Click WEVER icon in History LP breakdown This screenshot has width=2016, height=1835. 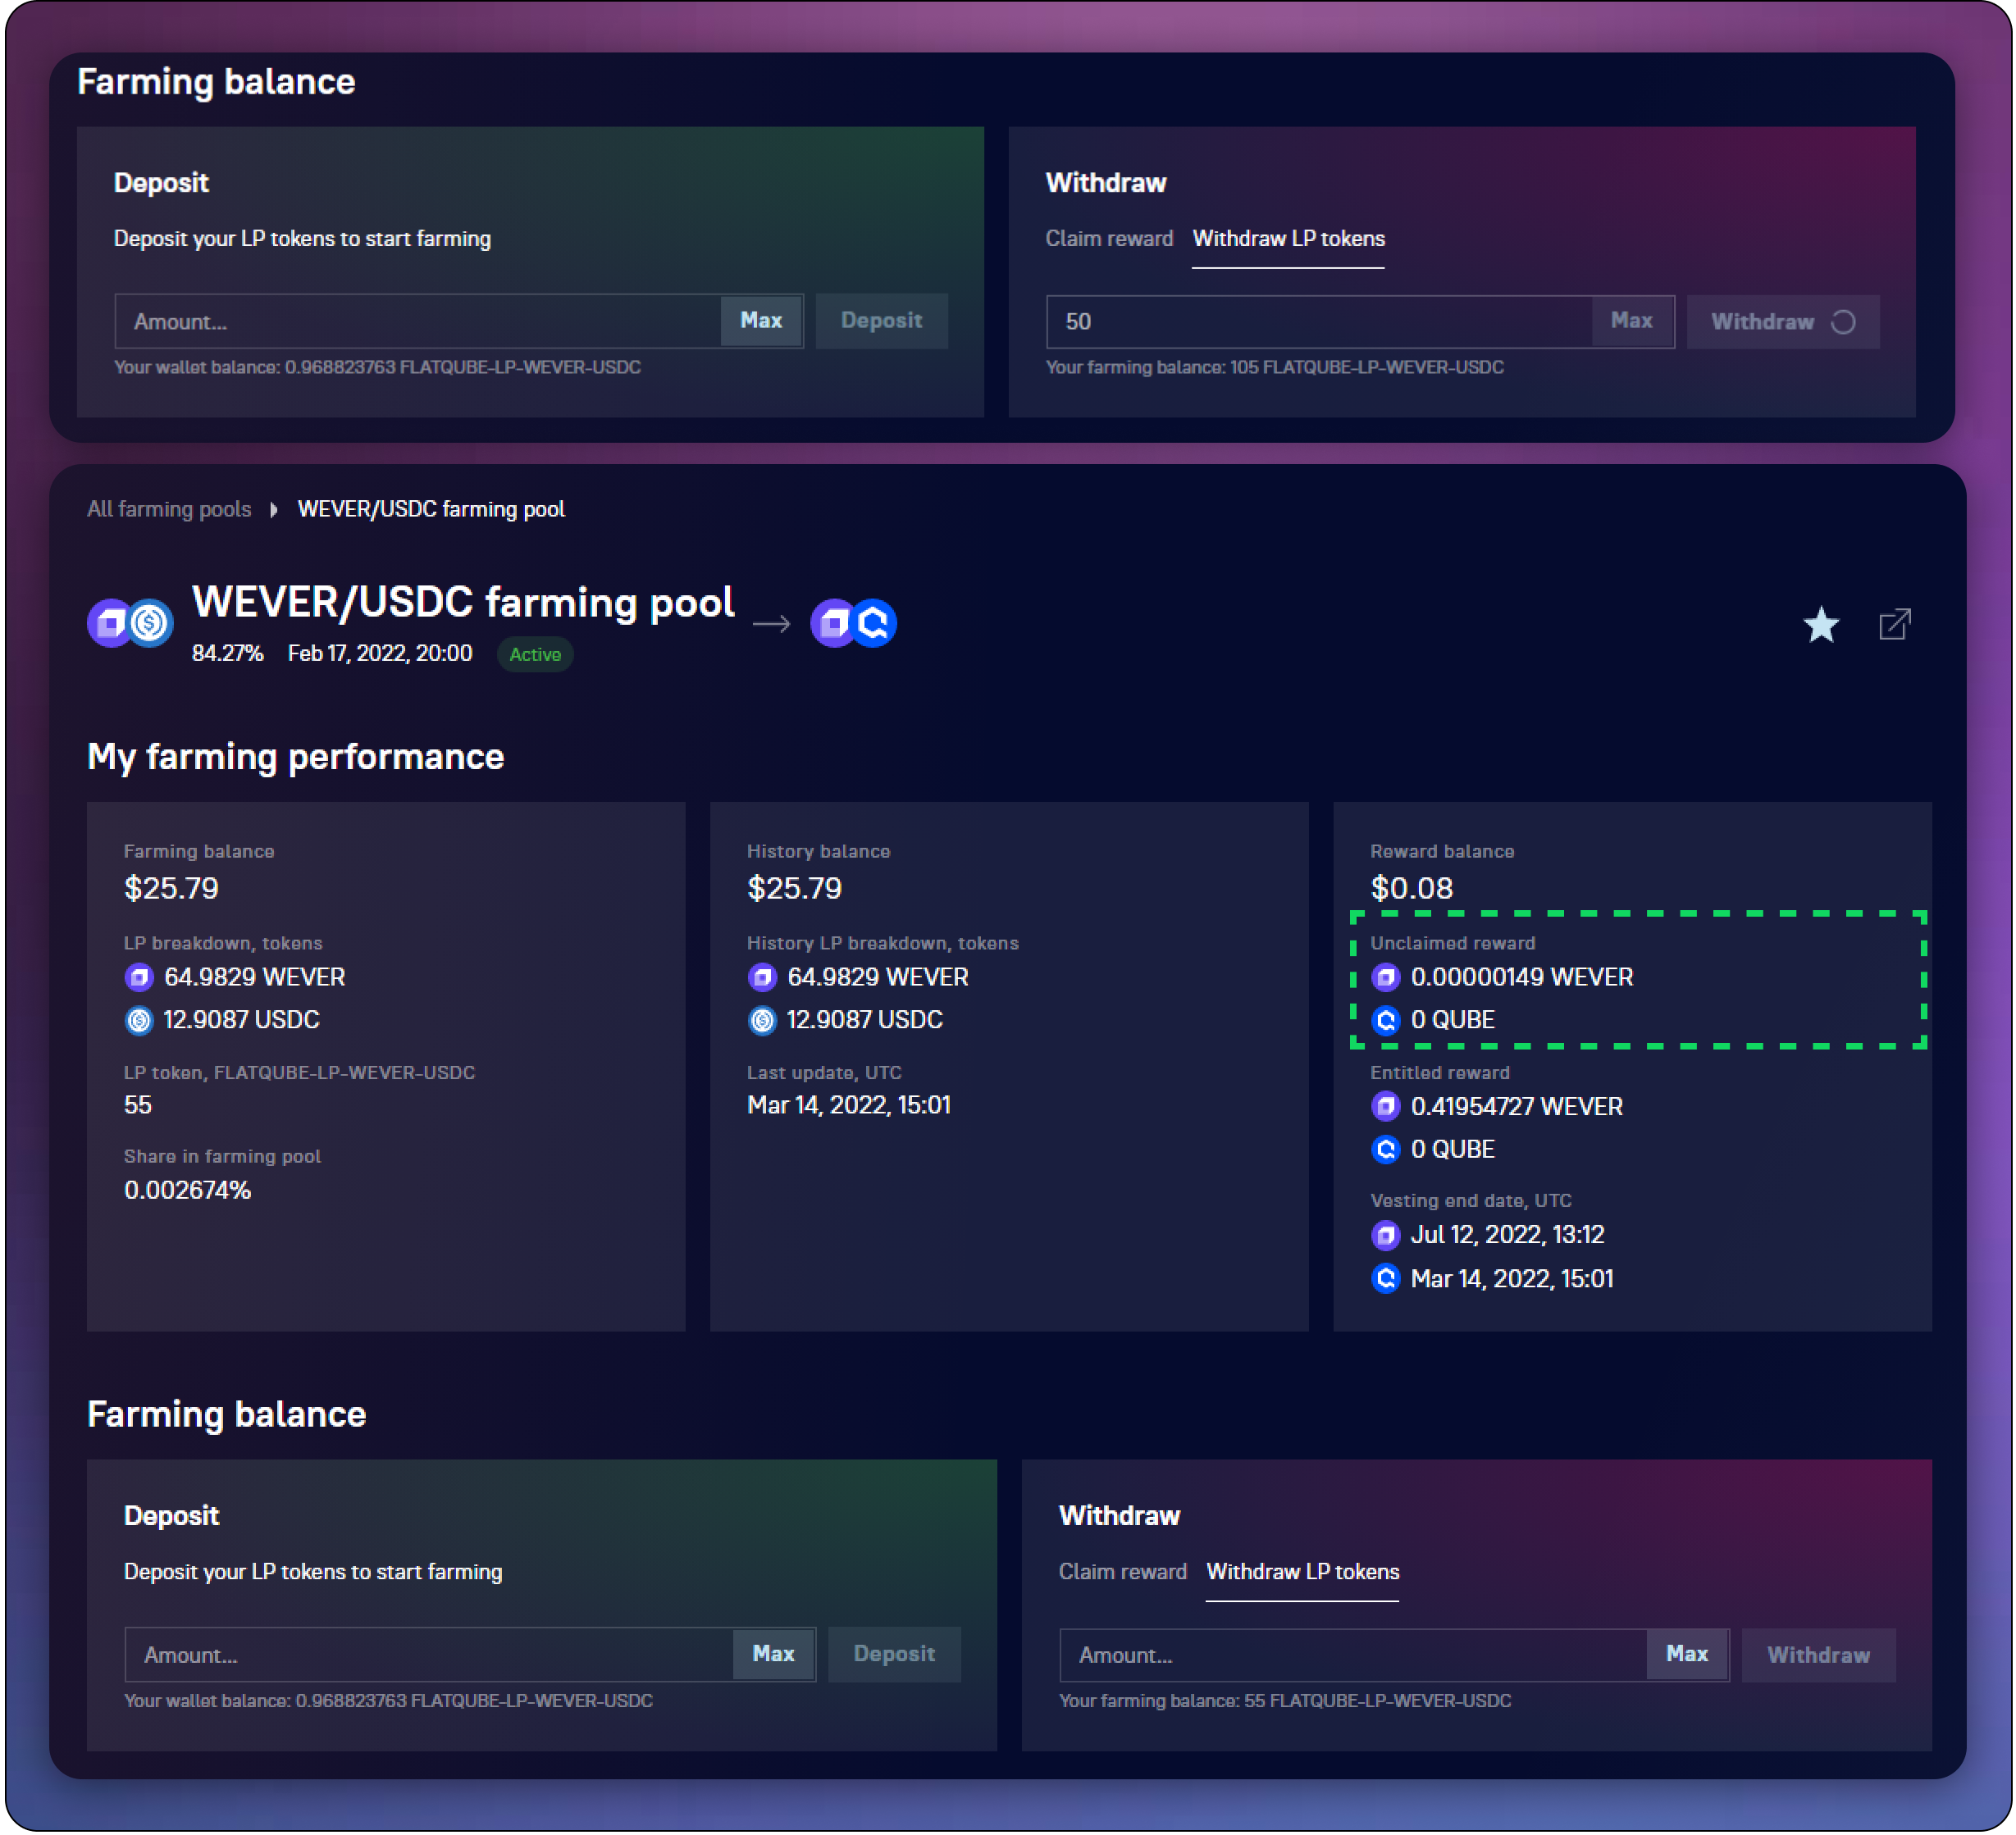pos(762,977)
